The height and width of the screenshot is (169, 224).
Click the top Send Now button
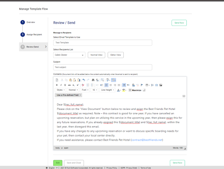coord(179,23)
